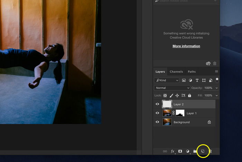Viewport: 242px width, 162px height.
Task: Click the Create new group folder icon
Action: (x=195, y=152)
